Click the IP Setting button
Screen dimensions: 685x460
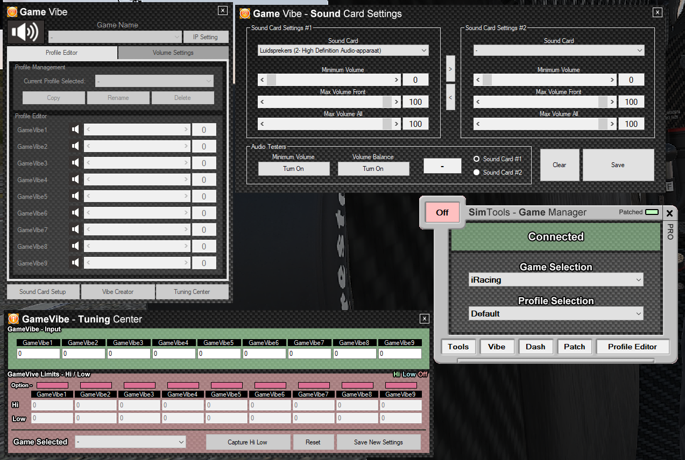point(207,37)
